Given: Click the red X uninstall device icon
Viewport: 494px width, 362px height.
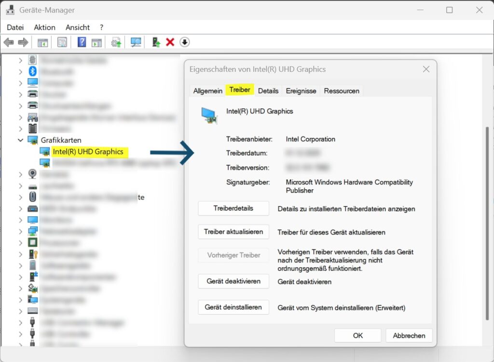Looking at the screenshot, I should point(170,42).
